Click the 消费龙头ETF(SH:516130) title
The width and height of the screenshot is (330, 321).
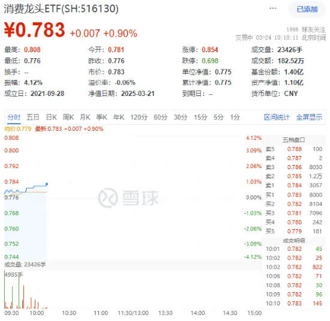61,9
